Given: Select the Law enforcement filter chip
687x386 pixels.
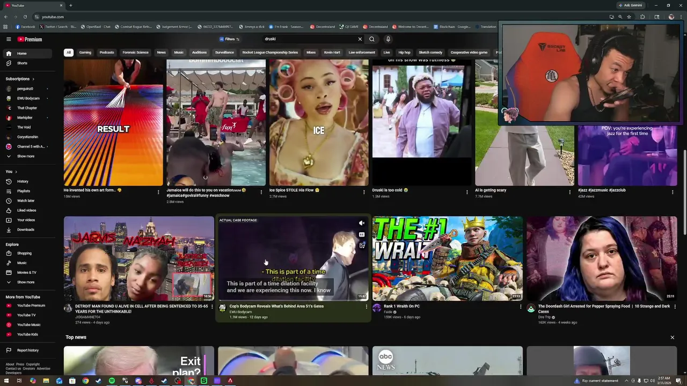Looking at the screenshot, I should pos(362,53).
